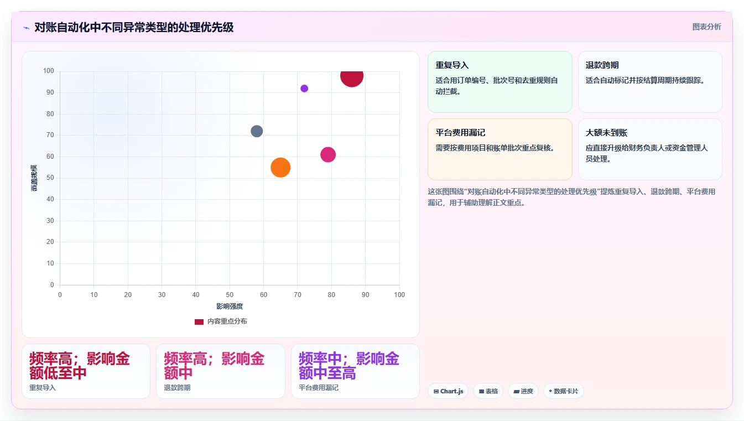Screen dimensions: 744x421
Task: Click the 频率中；影响金额中至高 stat card
Action: pyautogui.click(x=355, y=371)
